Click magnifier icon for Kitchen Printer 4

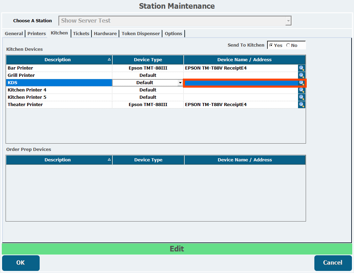pyautogui.click(x=301, y=90)
